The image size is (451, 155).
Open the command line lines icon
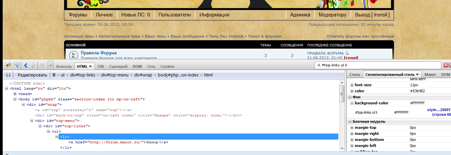[43, 65]
